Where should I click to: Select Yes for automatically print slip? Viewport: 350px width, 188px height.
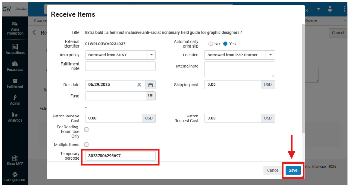(x=226, y=44)
